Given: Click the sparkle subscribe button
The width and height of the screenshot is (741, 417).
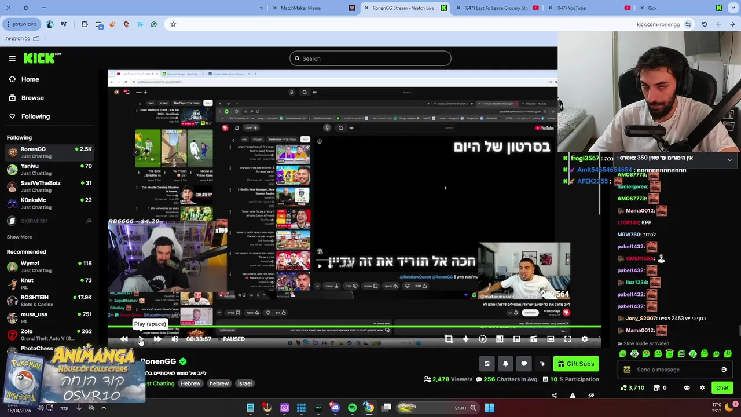Looking at the screenshot, I should pos(542,364).
